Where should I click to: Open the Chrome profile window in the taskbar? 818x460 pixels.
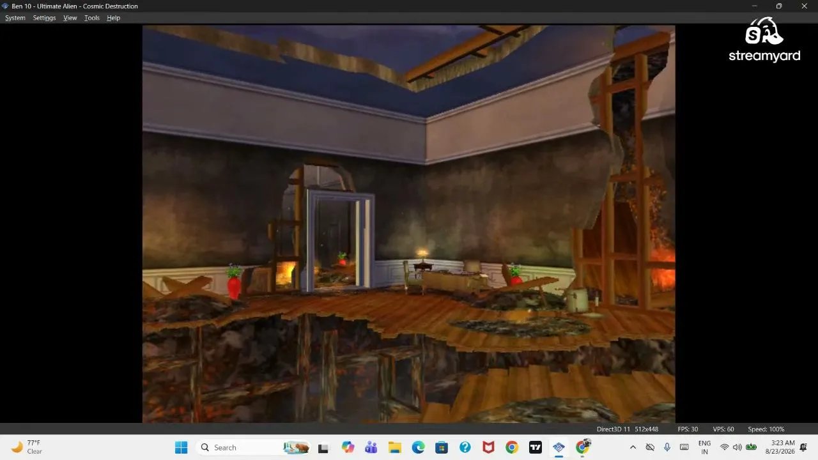click(582, 447)
